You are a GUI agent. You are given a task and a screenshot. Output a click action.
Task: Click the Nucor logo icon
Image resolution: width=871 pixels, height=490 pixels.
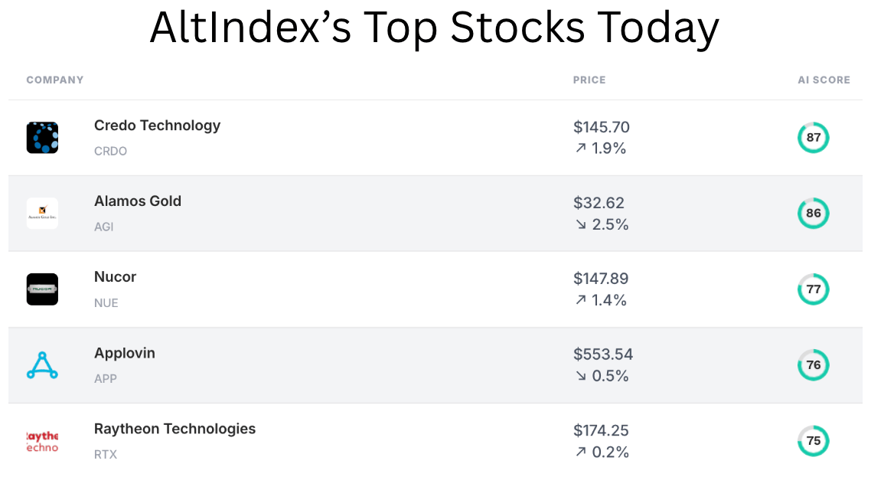pos(42,289)
